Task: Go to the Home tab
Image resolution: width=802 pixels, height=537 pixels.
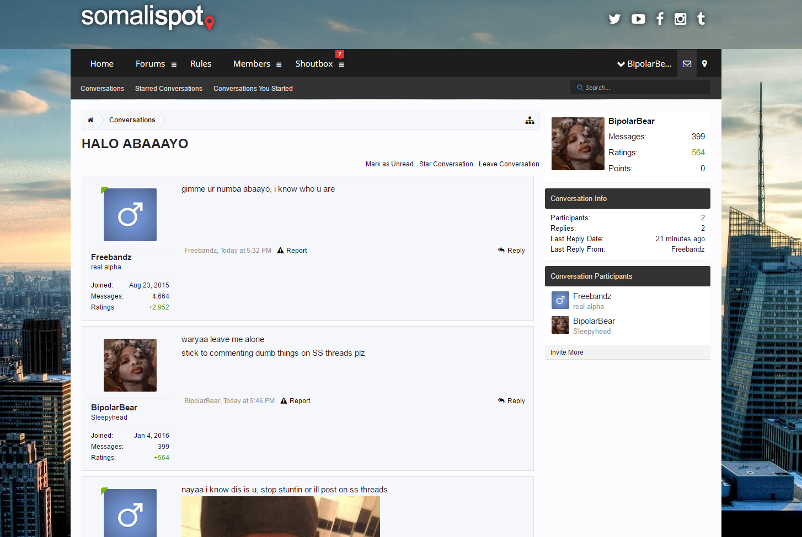Action: pyautogui.click(x=102, y=64)
